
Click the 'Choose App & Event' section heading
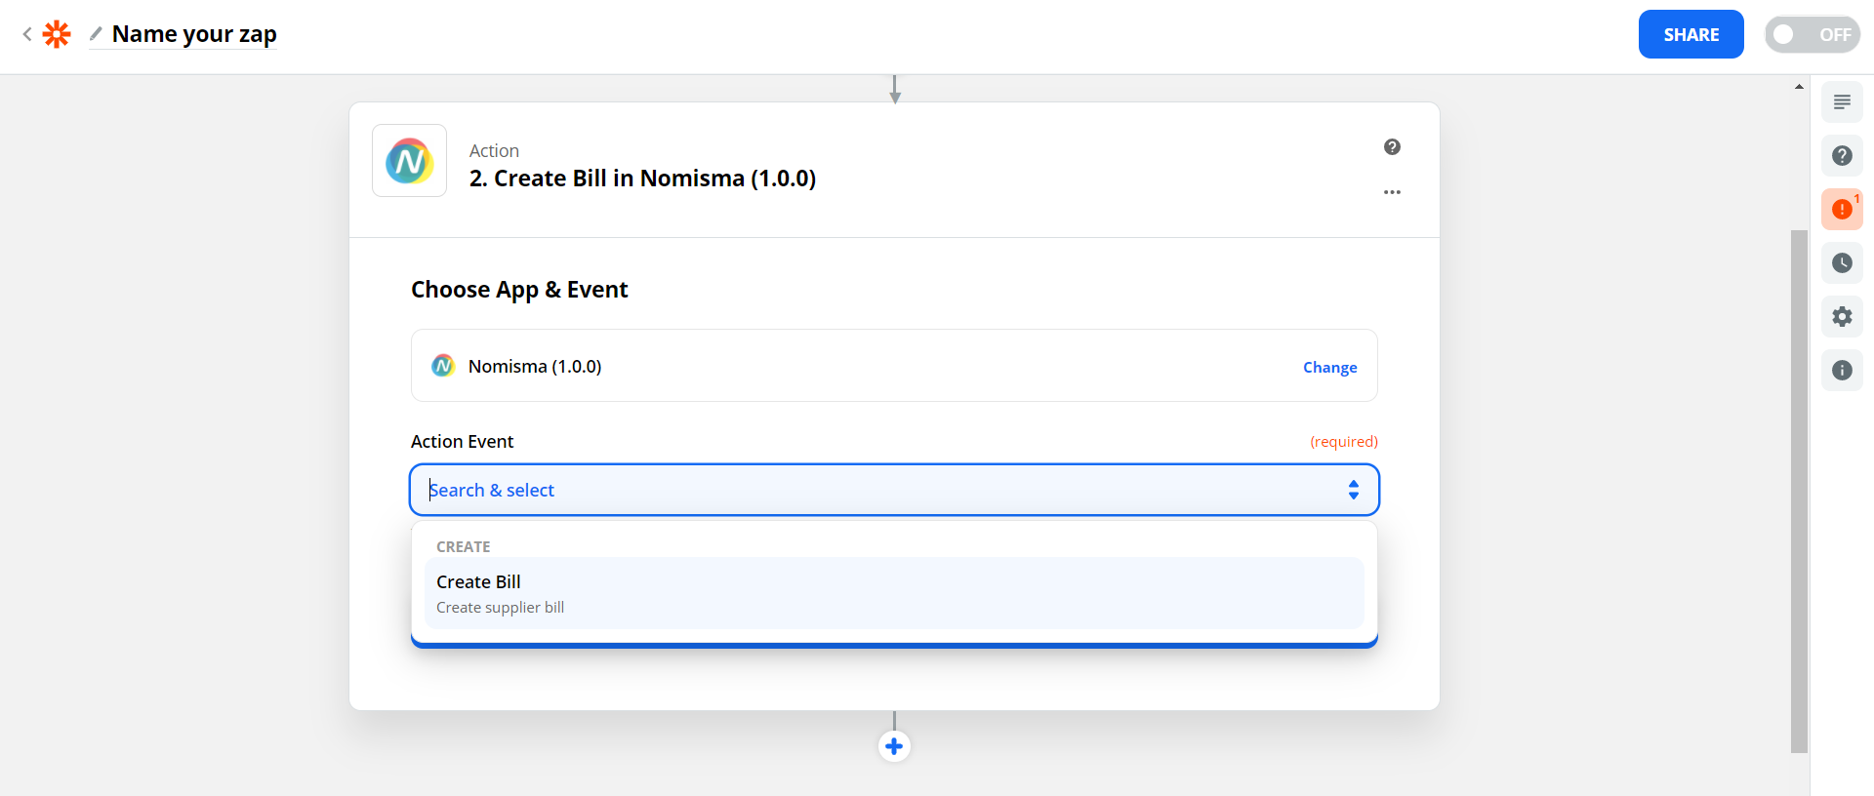pos(519,290)
